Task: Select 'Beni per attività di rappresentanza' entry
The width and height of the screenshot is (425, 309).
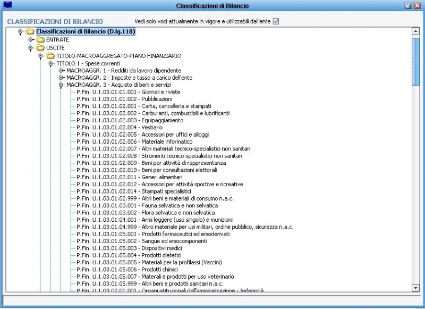Action: pyautogui.click(x=151, y=163)
